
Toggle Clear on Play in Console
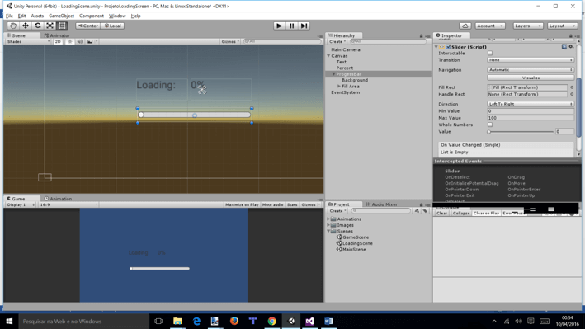[x=486, y=214]
